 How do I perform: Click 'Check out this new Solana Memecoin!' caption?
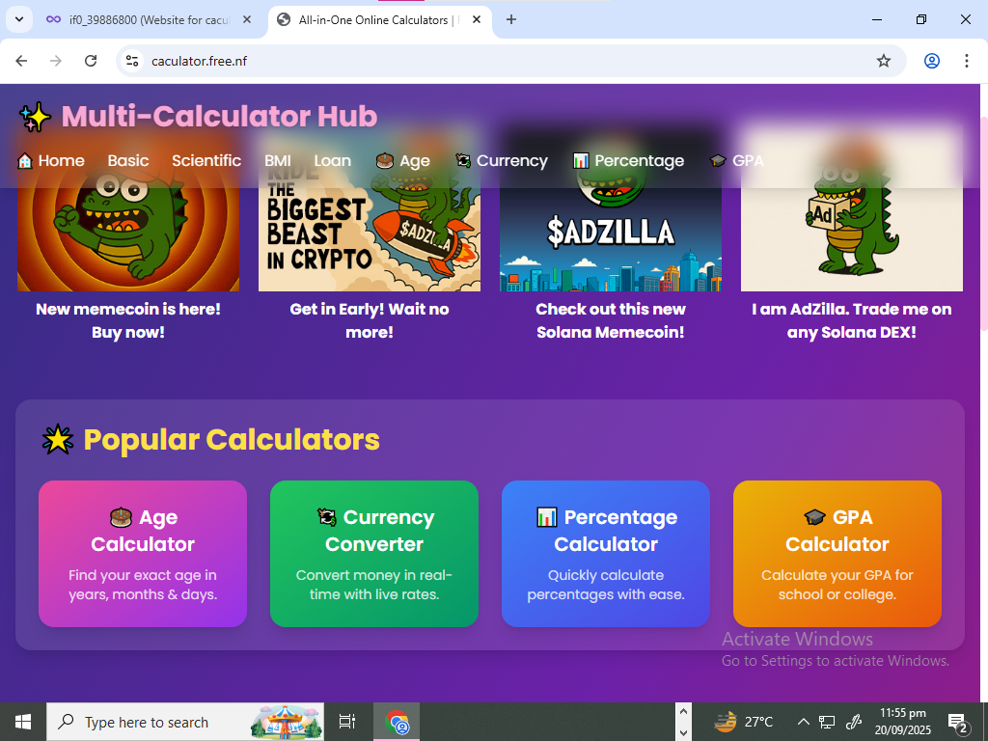coord(611,320)
